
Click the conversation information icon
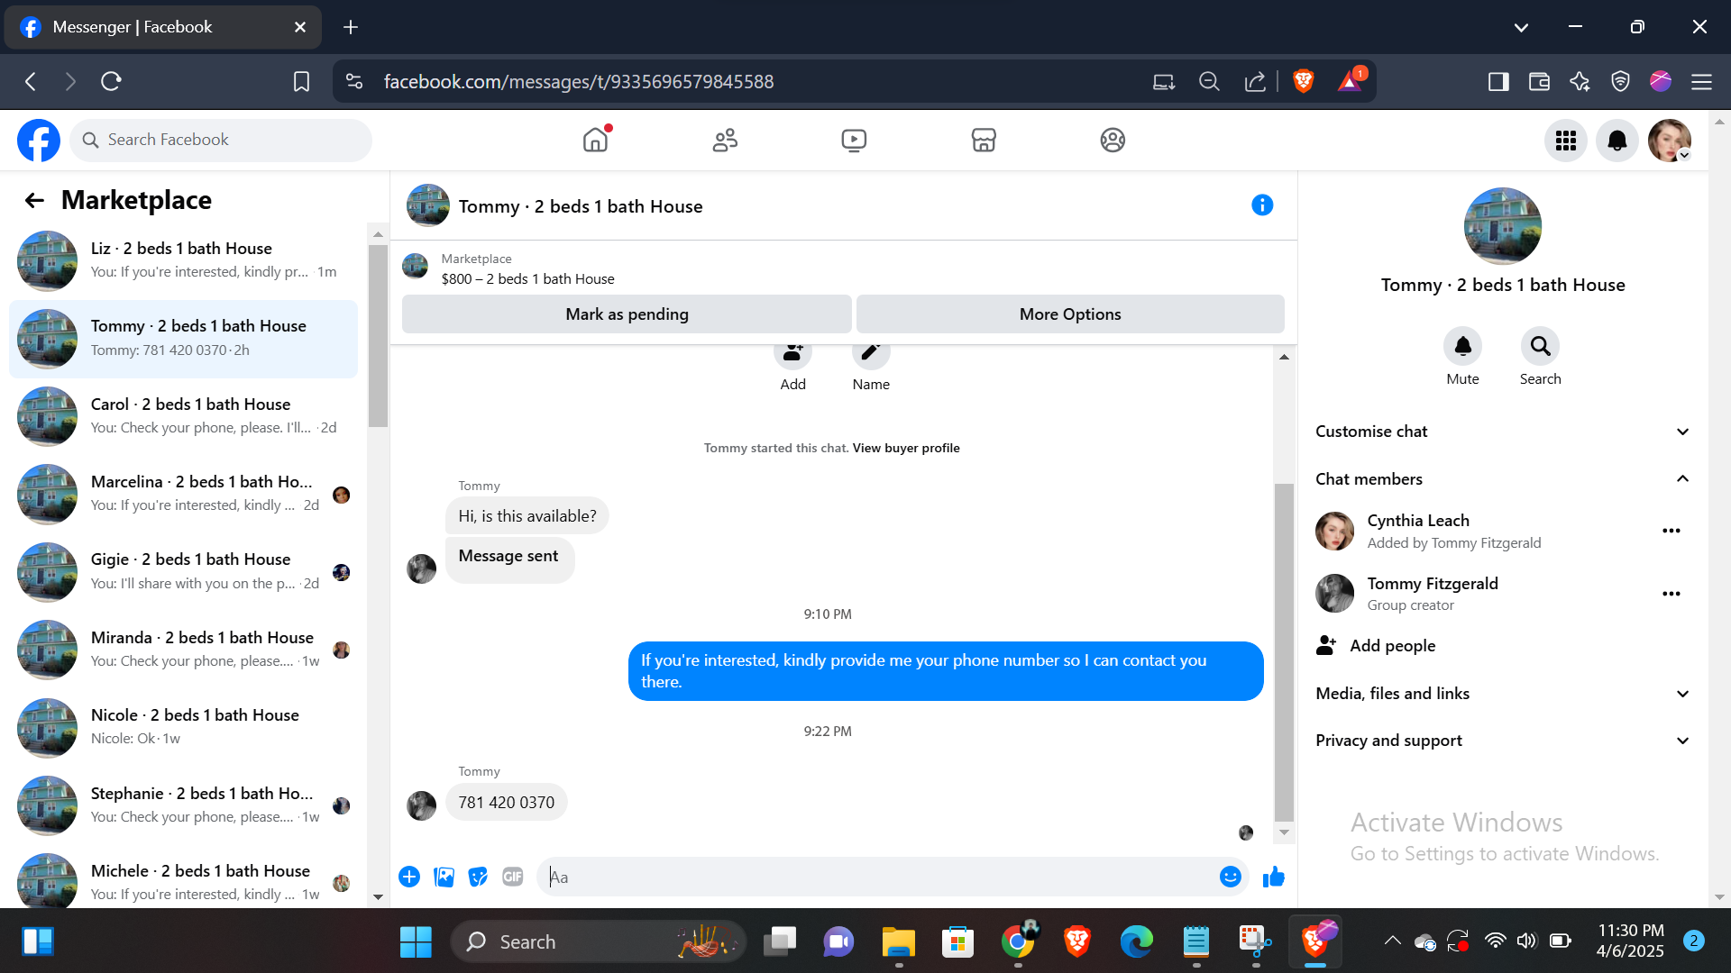pos(1262,205)
